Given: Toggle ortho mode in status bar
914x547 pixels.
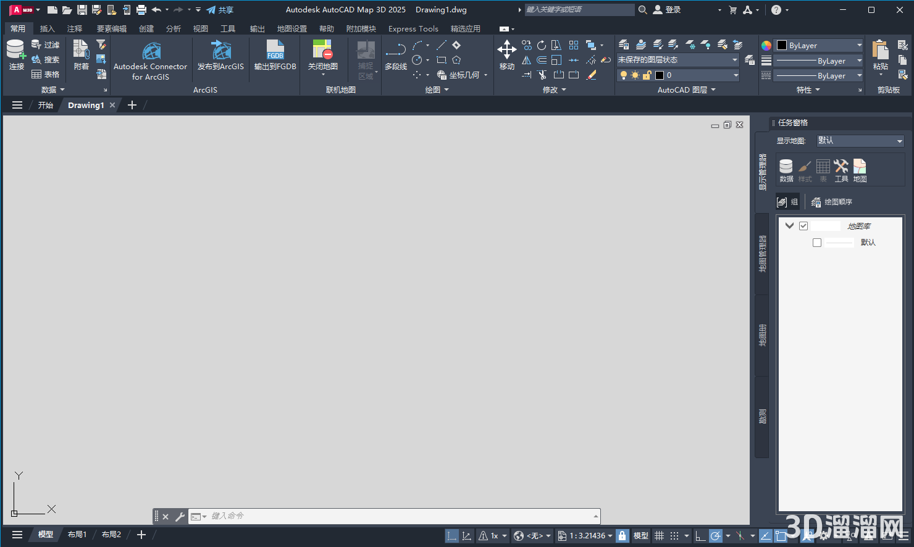Looking at the screenshot, I should point(700,536).
